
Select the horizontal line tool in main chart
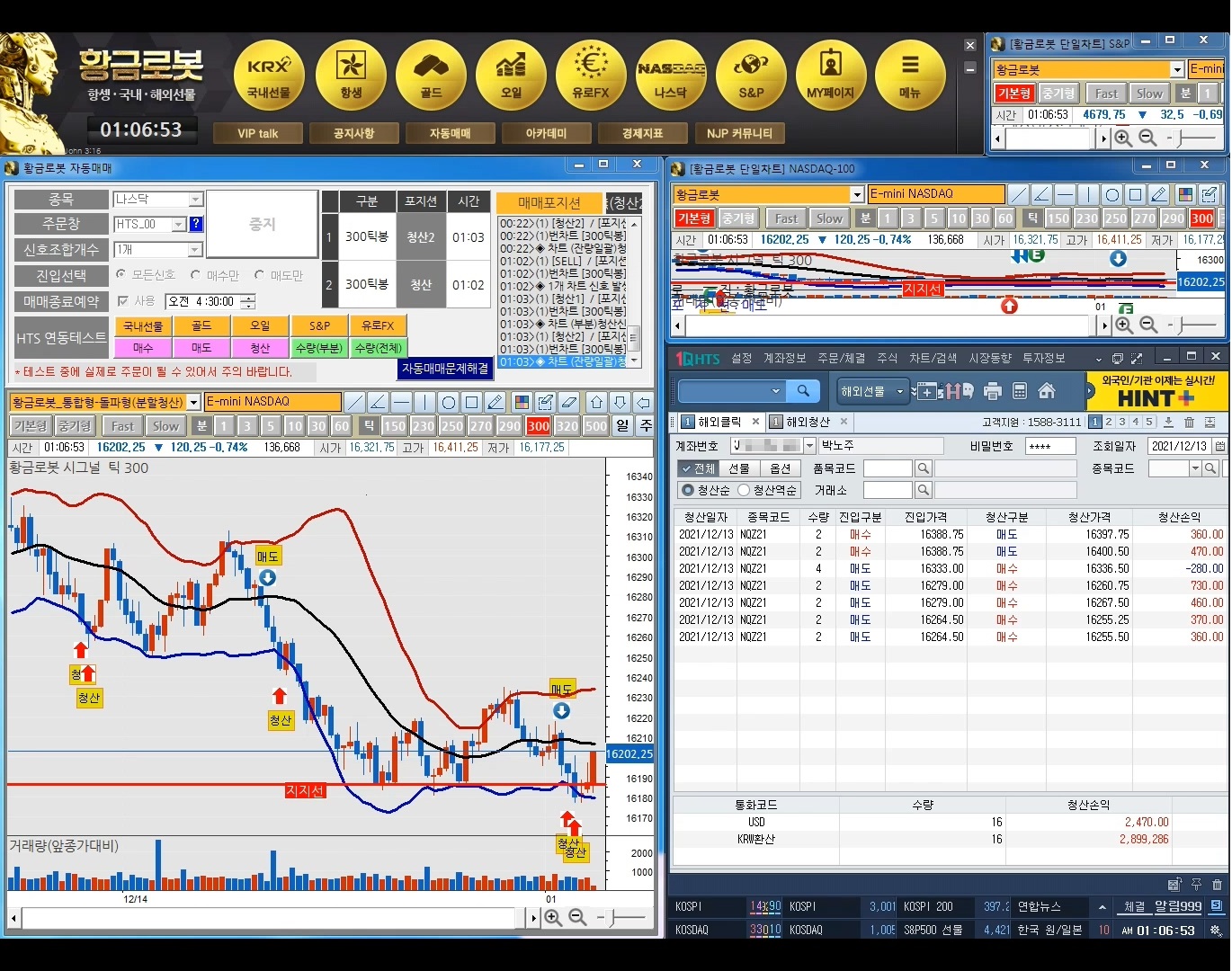402,402
